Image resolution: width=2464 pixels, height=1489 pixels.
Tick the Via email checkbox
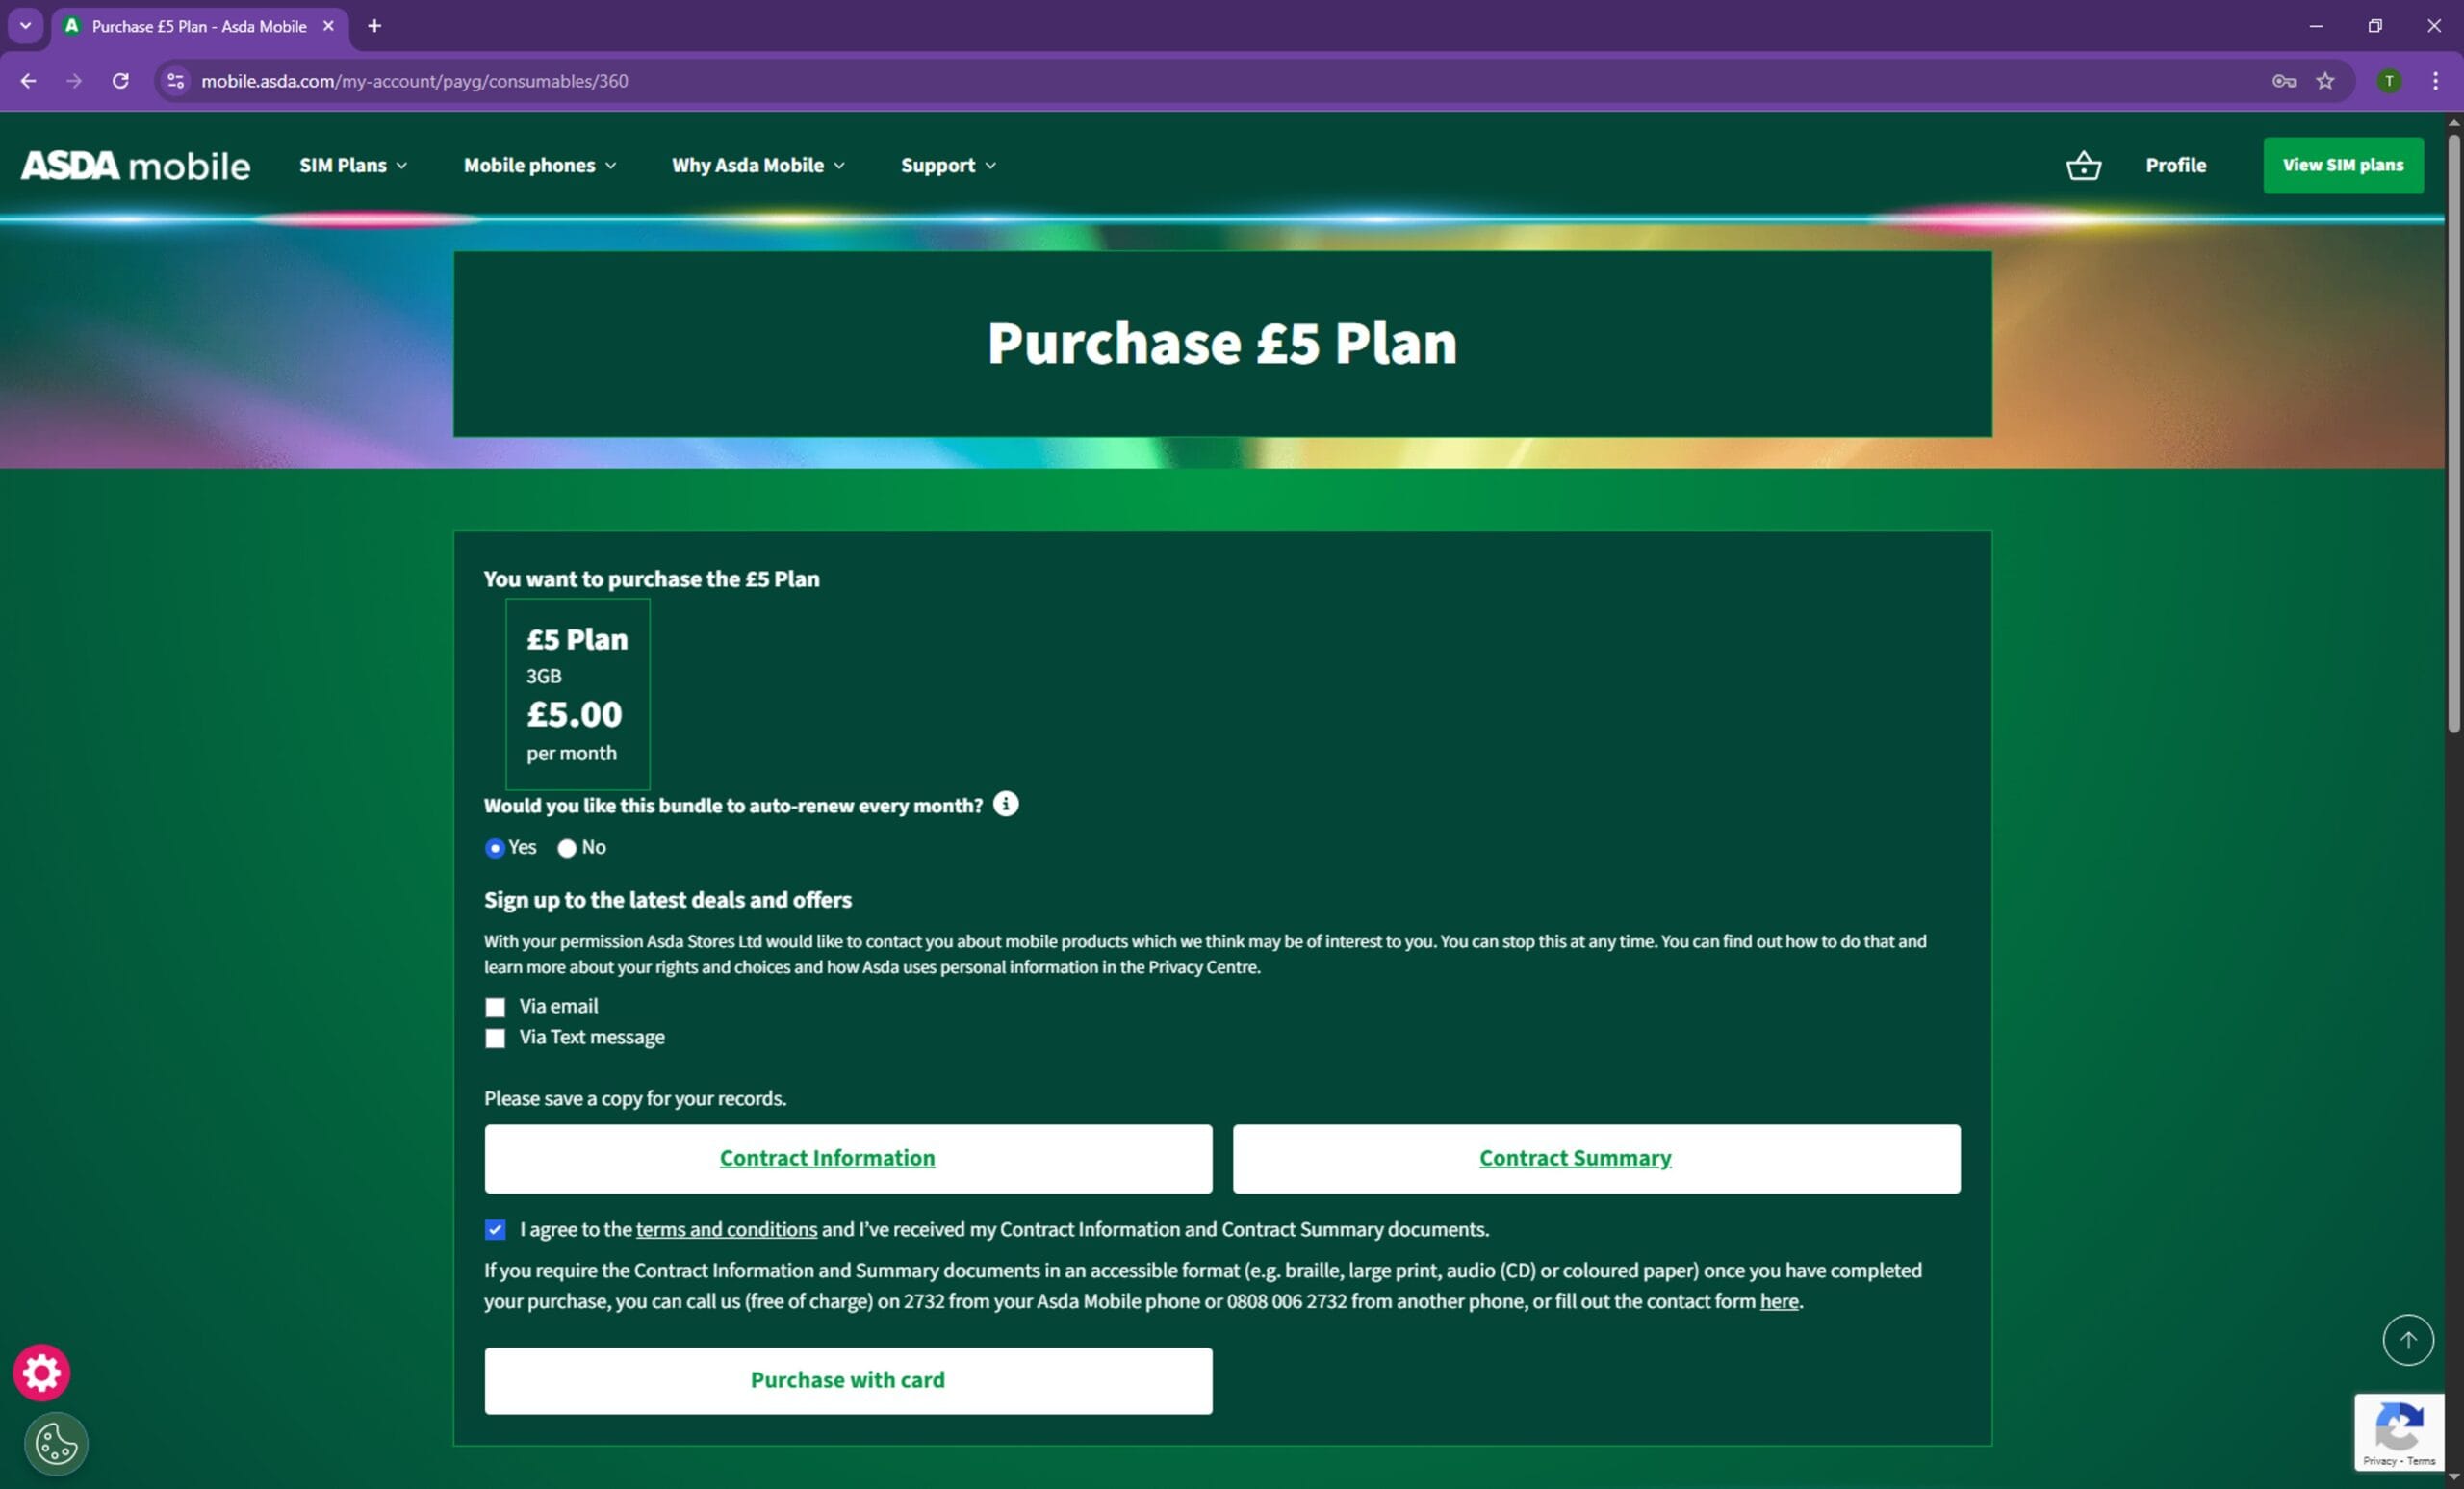point(495,1007)
